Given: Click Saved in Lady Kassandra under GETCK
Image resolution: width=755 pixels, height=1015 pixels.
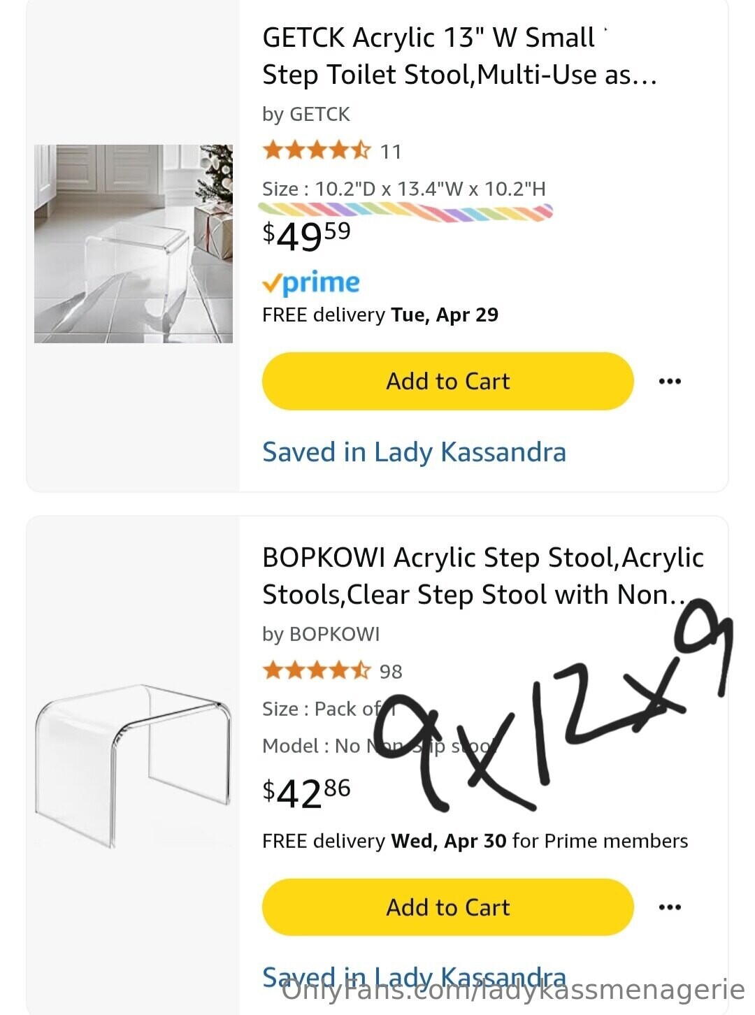Looking at the screenshot, I should 414,452.
